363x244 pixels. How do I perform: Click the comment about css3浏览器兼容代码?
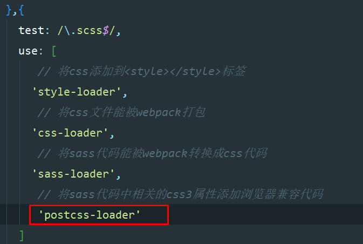180,194
